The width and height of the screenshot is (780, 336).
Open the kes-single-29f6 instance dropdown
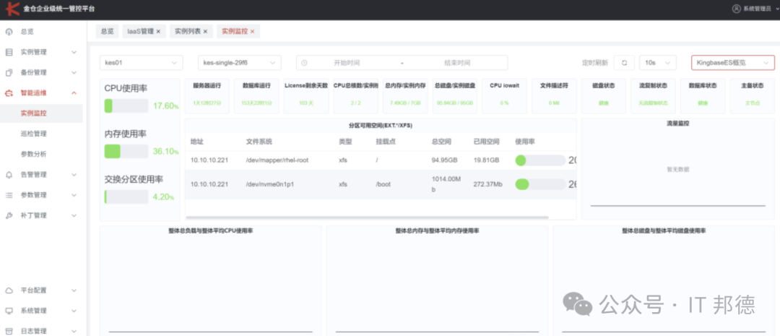point(240,63)
